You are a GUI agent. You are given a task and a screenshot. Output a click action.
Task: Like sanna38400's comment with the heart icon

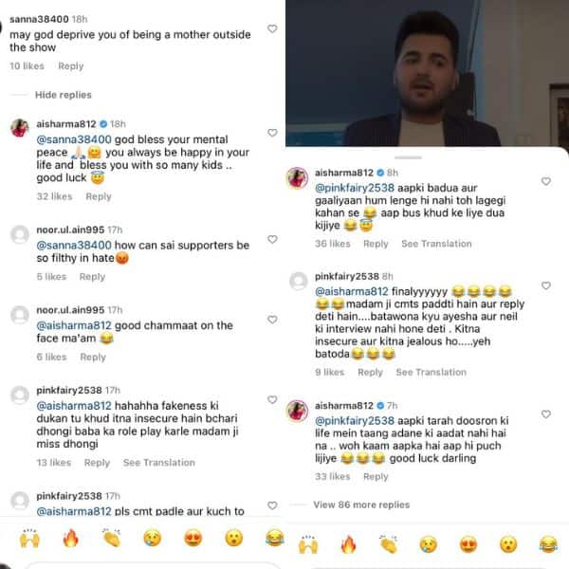click(272, 28)
